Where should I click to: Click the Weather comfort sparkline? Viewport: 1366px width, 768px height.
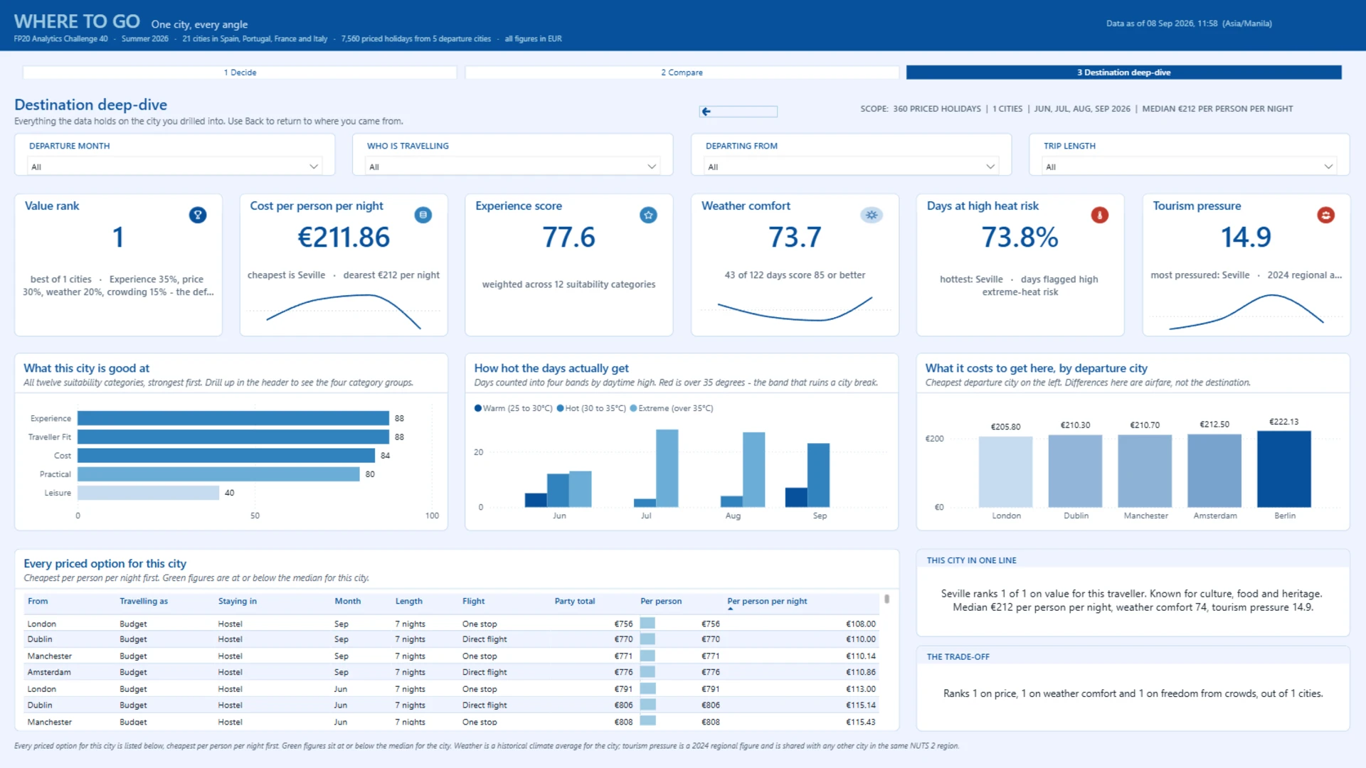[x=795, y=310]
